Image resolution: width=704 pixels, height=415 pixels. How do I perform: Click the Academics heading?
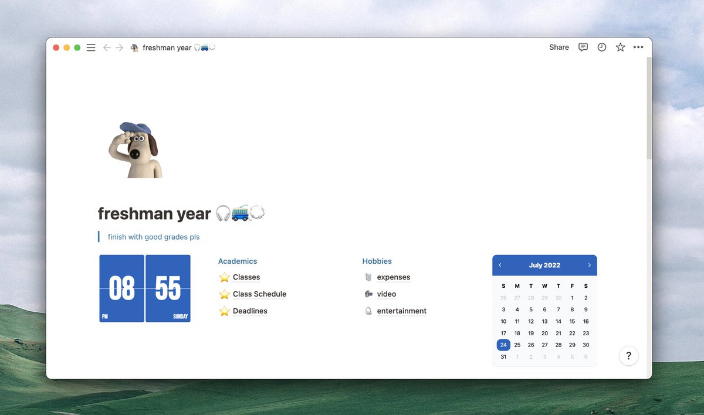coord(238,261)
